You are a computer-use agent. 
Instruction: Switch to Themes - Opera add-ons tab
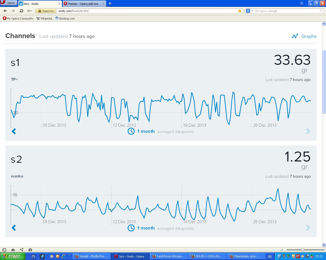(83, 4)
